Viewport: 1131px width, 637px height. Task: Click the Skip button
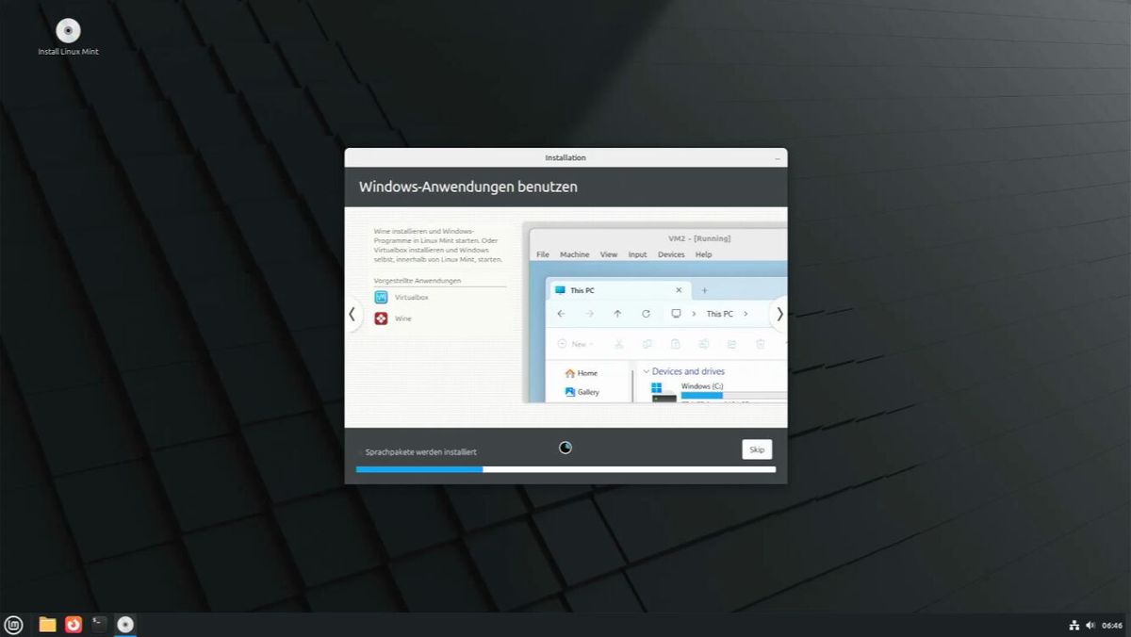tap(757, 449)
